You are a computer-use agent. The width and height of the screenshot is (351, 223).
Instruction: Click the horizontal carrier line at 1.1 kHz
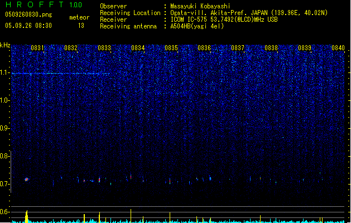click(x=61, y=74)
